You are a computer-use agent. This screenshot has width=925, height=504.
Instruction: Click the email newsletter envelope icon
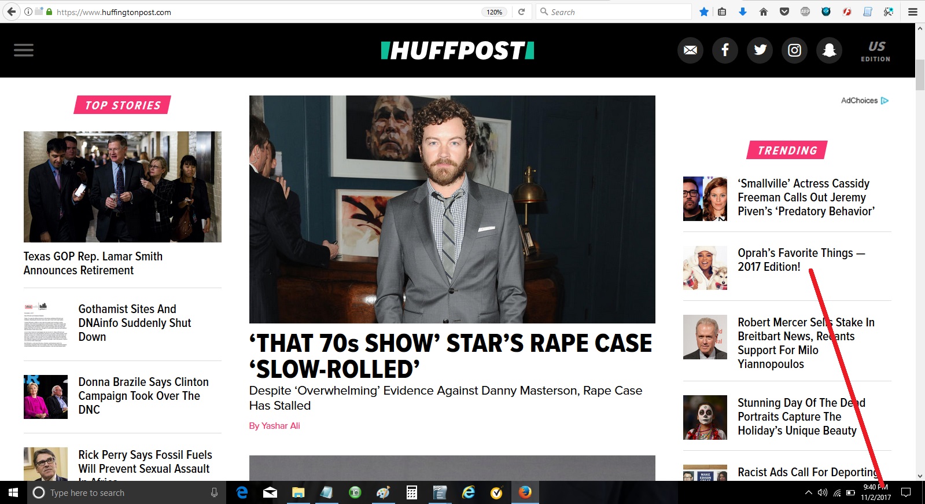point(690,50)
